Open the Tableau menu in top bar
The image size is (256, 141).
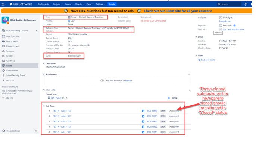pyautogui.click(x=100, y=4)
